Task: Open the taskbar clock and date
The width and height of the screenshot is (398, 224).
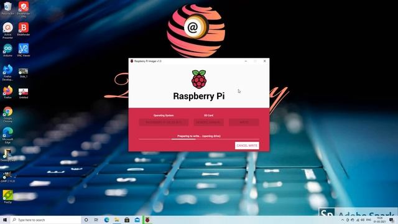Action: coord(379,220)
